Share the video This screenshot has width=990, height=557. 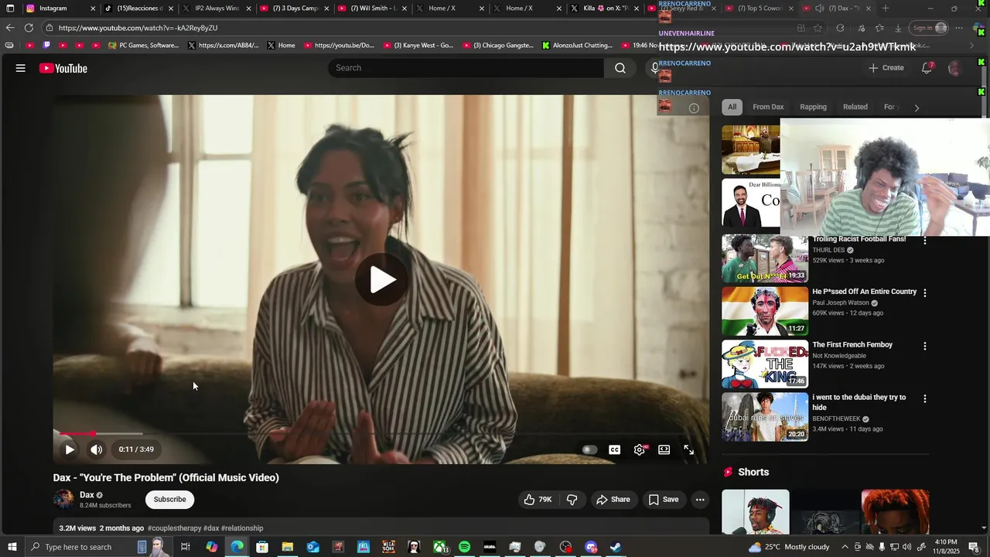click(613, 500)
